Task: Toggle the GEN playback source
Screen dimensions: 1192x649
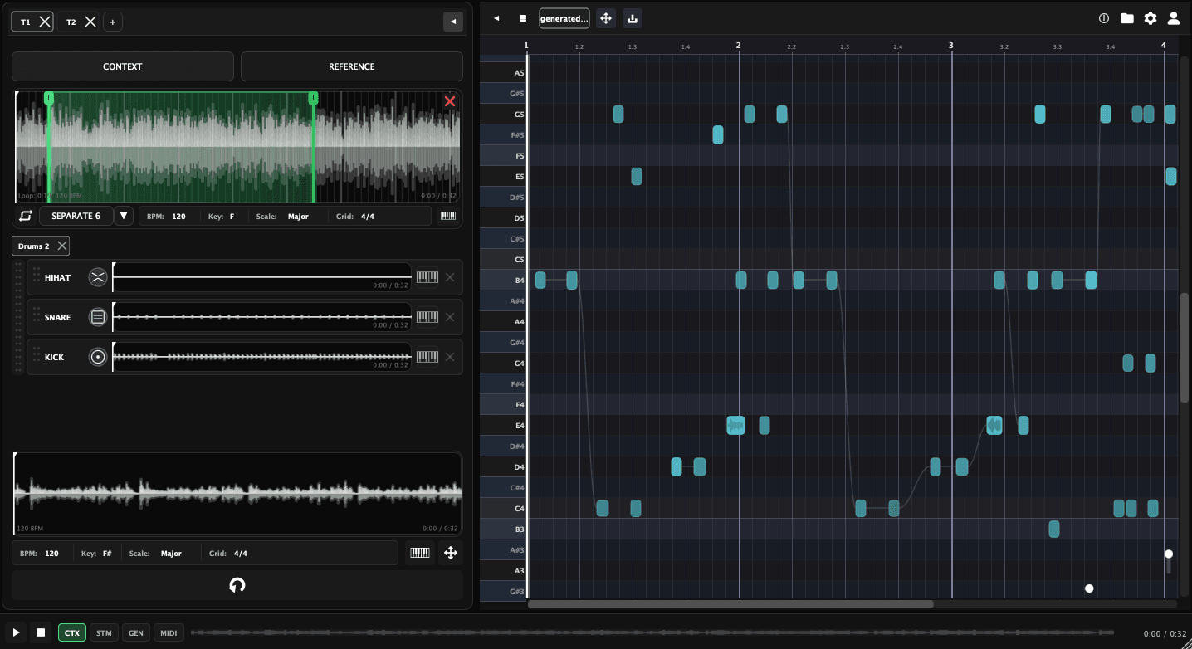Action: point(136,633)
